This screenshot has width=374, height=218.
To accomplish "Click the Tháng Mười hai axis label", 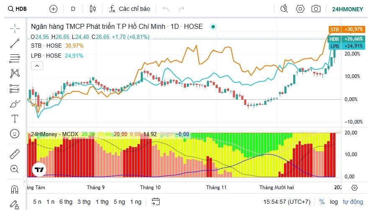I will [x=277, y=188].
